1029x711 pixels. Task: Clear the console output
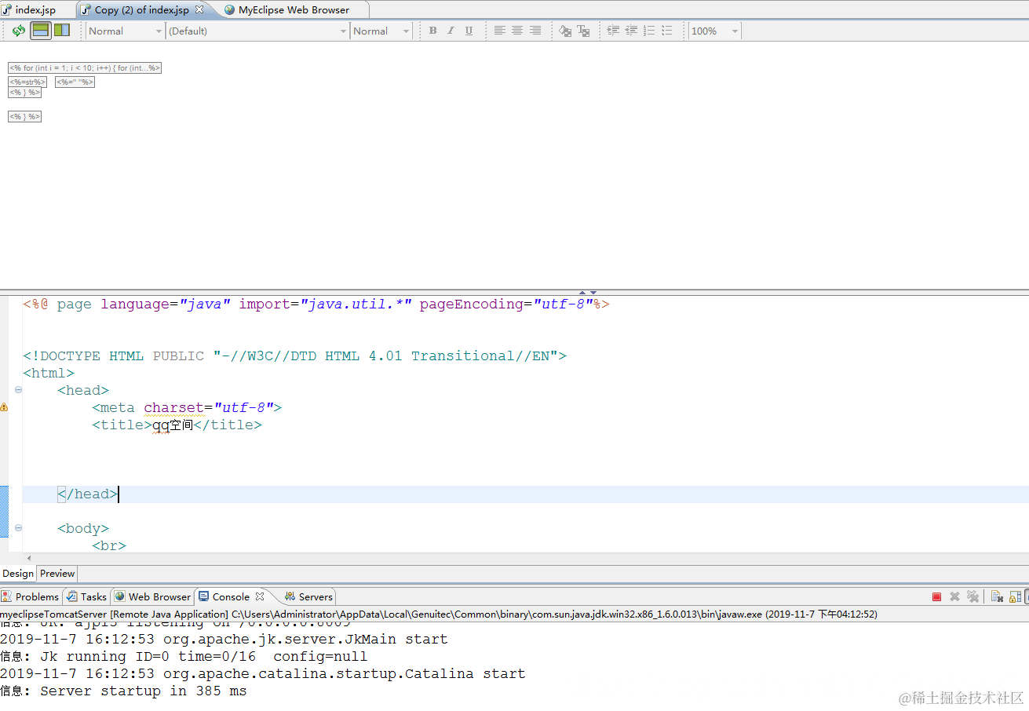pyautogui.click(x=997, y=596)
